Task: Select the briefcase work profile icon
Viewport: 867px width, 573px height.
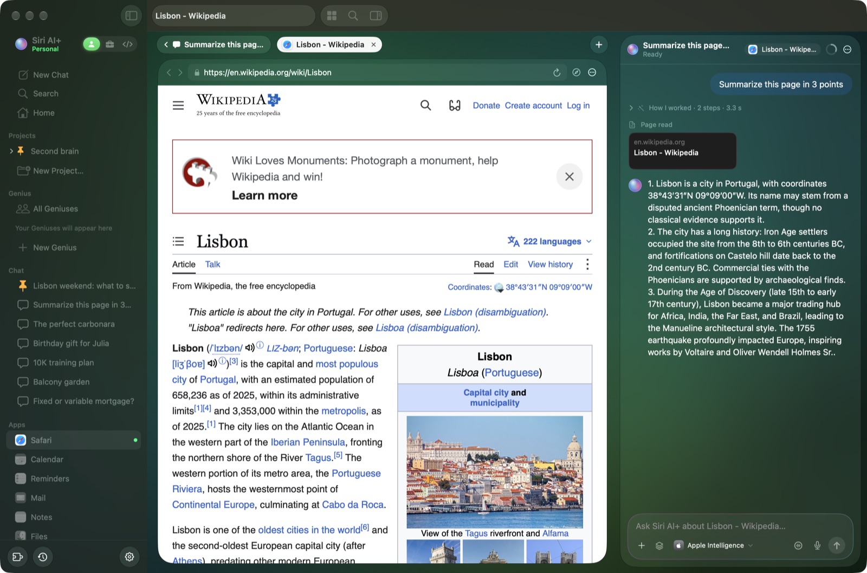Action: point(110,44)
